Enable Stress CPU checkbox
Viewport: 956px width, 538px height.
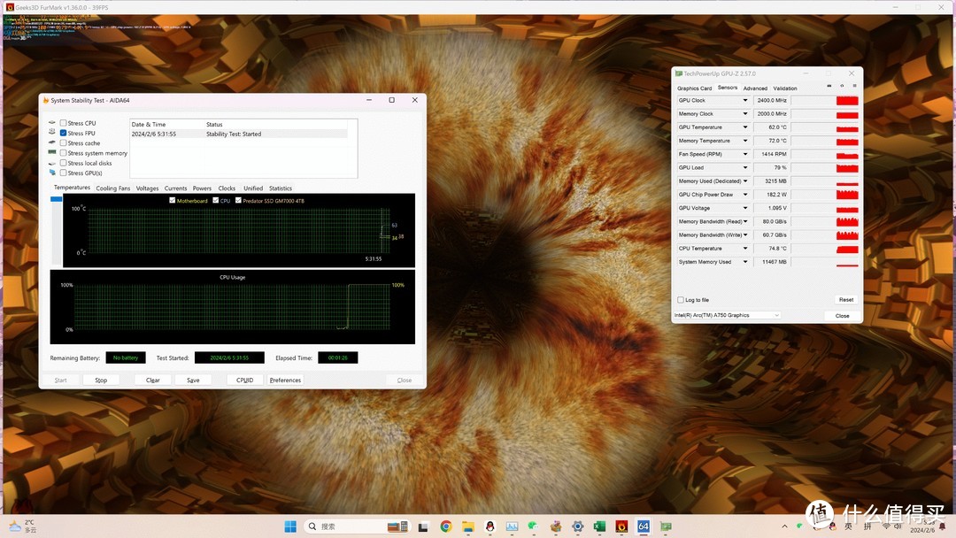[x=64, y=123]
